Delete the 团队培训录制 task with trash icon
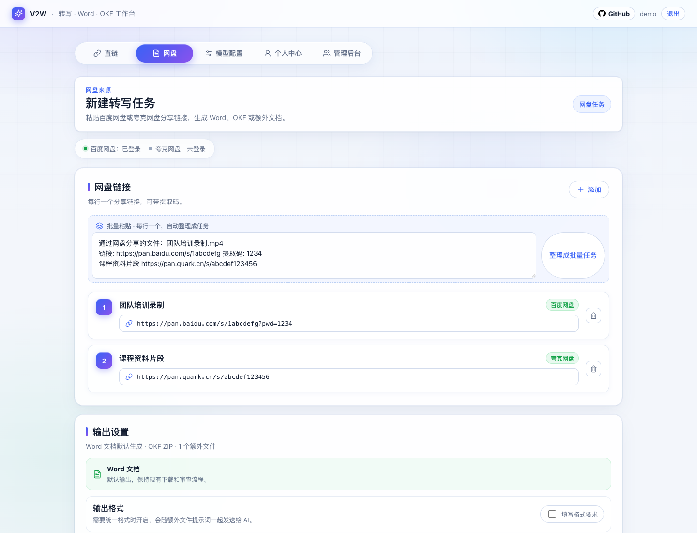The height and width of the screenshot is (533, 697). pyautogui.click(x=593, y=315)
